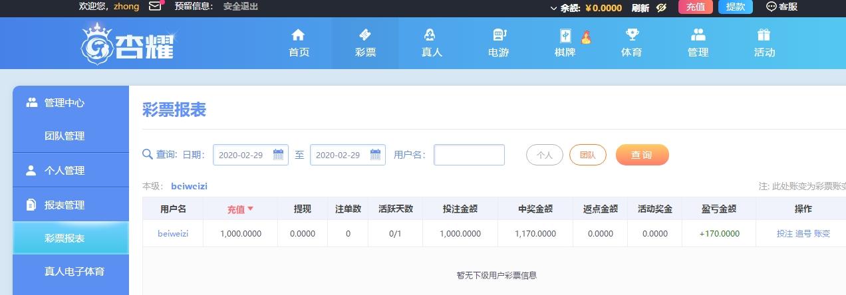Open the 体育 sports tab
The width and height of the screenshot is (846, 295).
point(631,43)
